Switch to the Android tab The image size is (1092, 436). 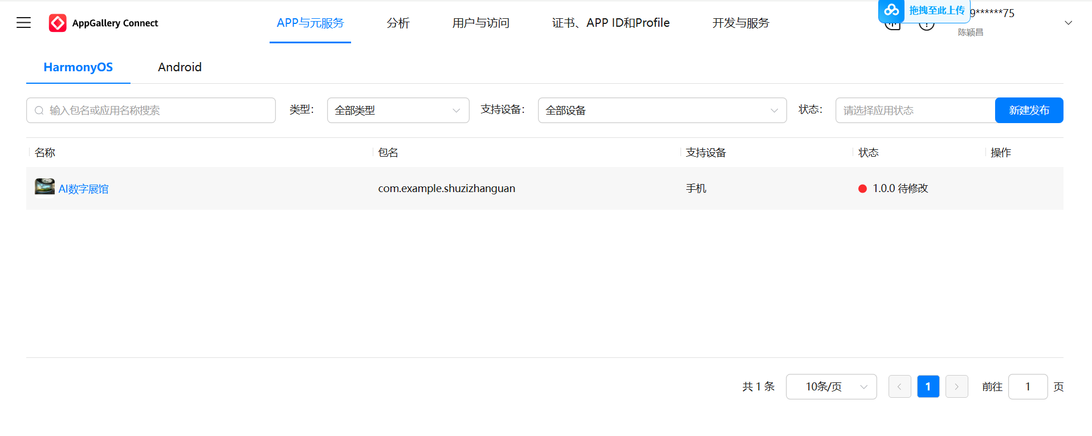coord(180,67)
